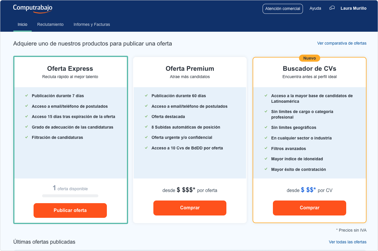Screen dimensions: 378x251
Task: Click Comprar under Buscador de CVs
Action: (x=309, y=208)
